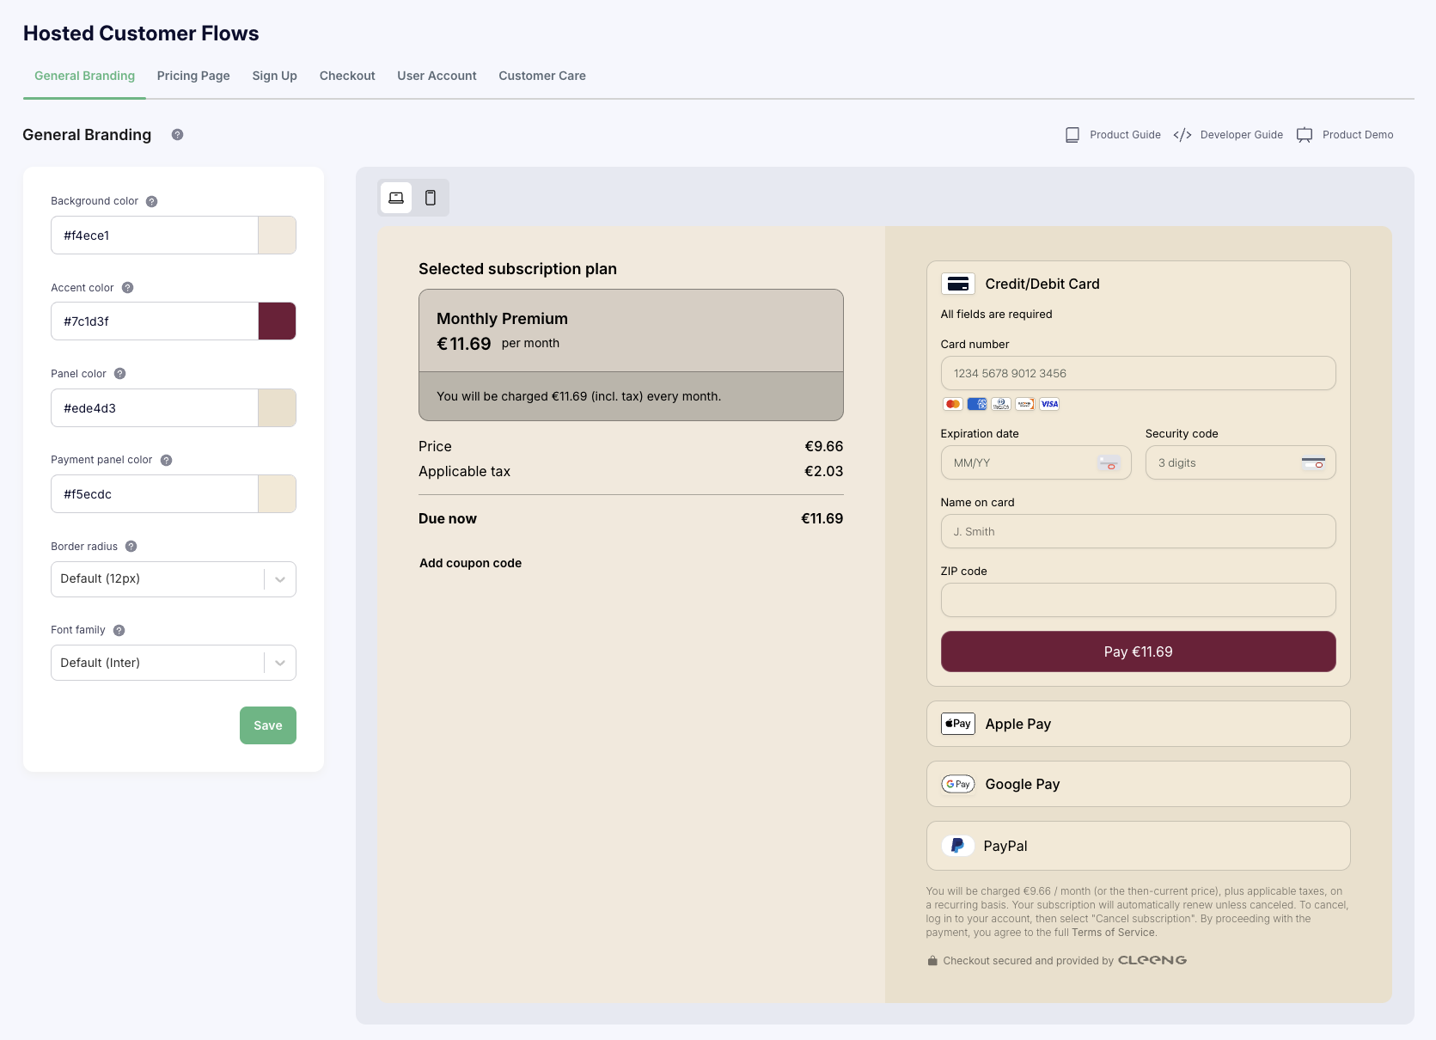The width and height of the screenshot is (1436, 1040).
Task: Click the Visa card brand icon
Action: (1049, 404)
